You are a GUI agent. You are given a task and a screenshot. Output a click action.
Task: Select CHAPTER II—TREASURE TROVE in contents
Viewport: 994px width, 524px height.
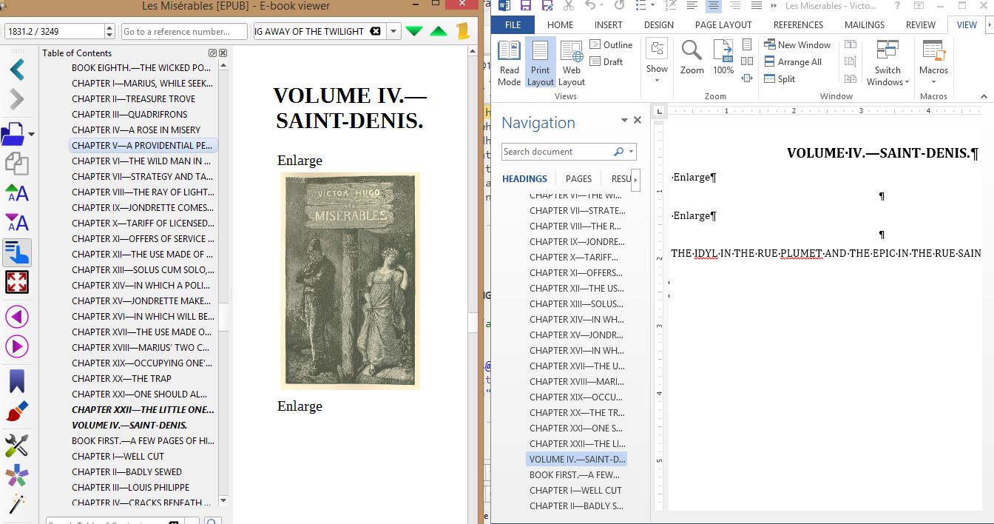point(134,99)
